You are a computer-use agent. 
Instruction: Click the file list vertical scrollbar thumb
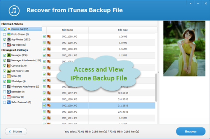(156, 88)
